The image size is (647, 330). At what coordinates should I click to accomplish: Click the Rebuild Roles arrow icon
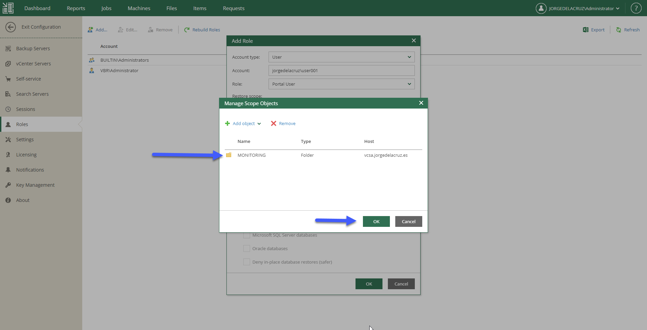[x=187, y=30]
